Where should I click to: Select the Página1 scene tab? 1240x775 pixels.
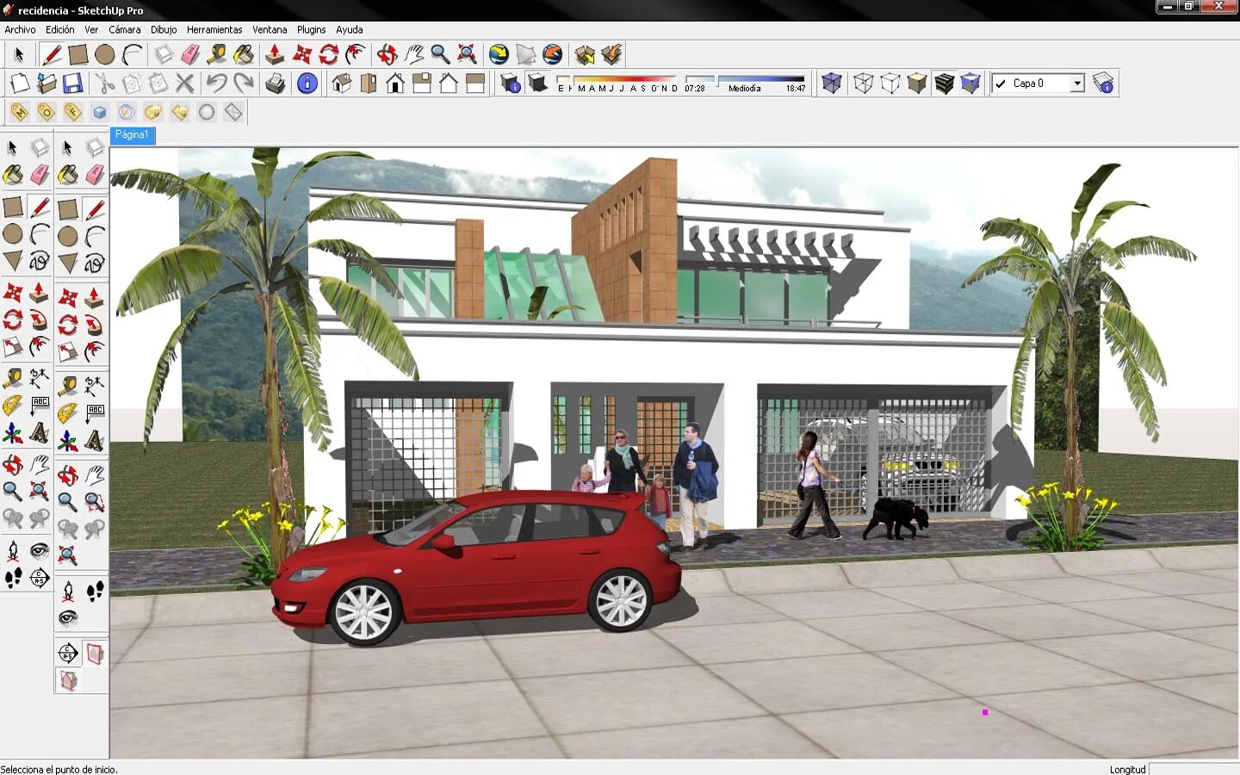tap(133, 135)
